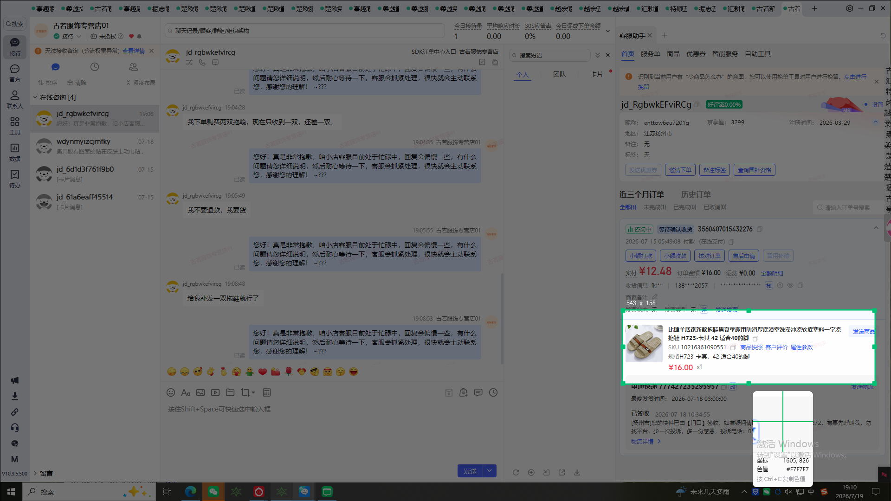Open the 数据 data section
The height and width of the screenshot is (501, 891).
15,152
